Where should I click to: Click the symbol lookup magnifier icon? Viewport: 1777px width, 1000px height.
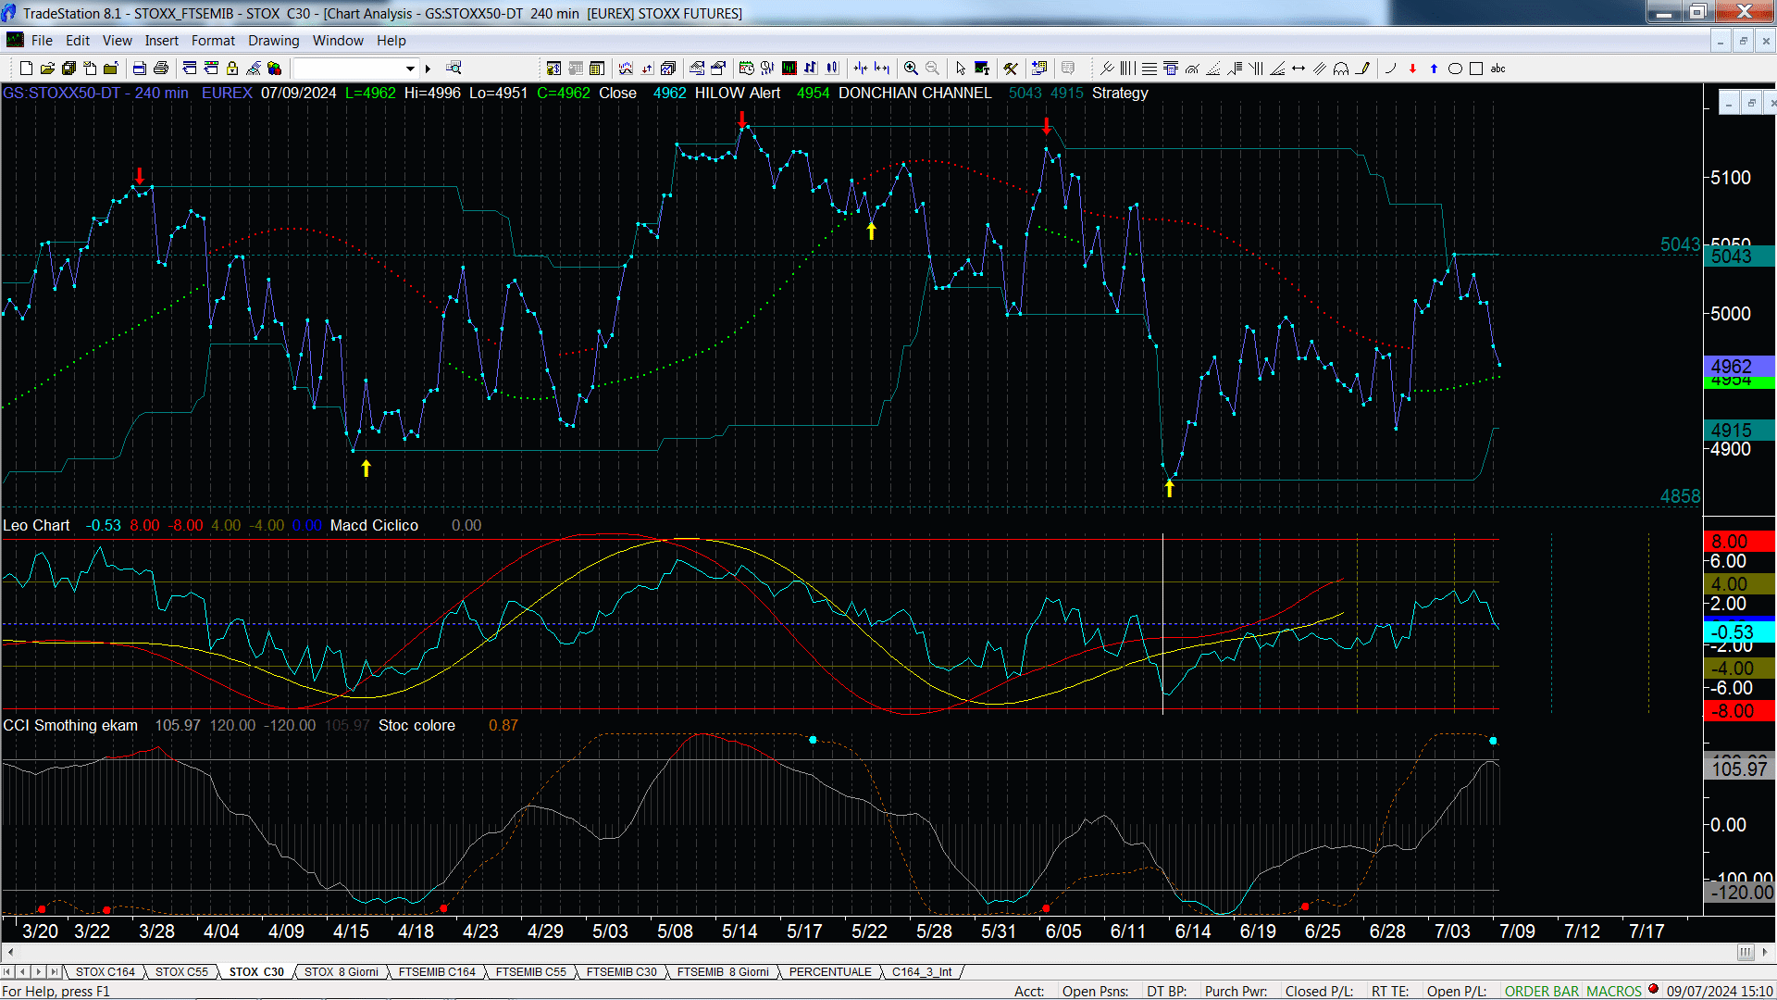click(454, 68)
